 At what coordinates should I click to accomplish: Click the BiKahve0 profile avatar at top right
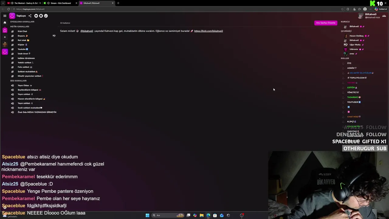point(361,16)
